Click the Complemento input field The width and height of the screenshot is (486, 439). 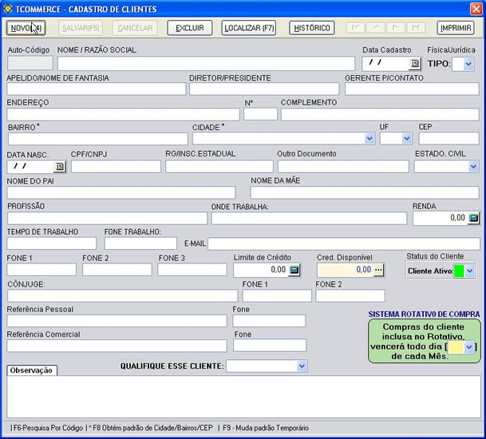pos(380,114)
